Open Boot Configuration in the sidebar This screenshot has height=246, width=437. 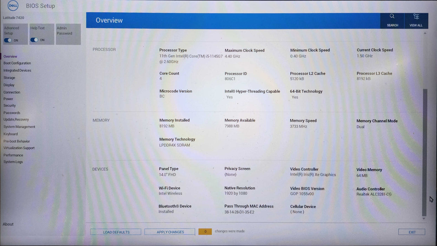(x=17, y=63)
